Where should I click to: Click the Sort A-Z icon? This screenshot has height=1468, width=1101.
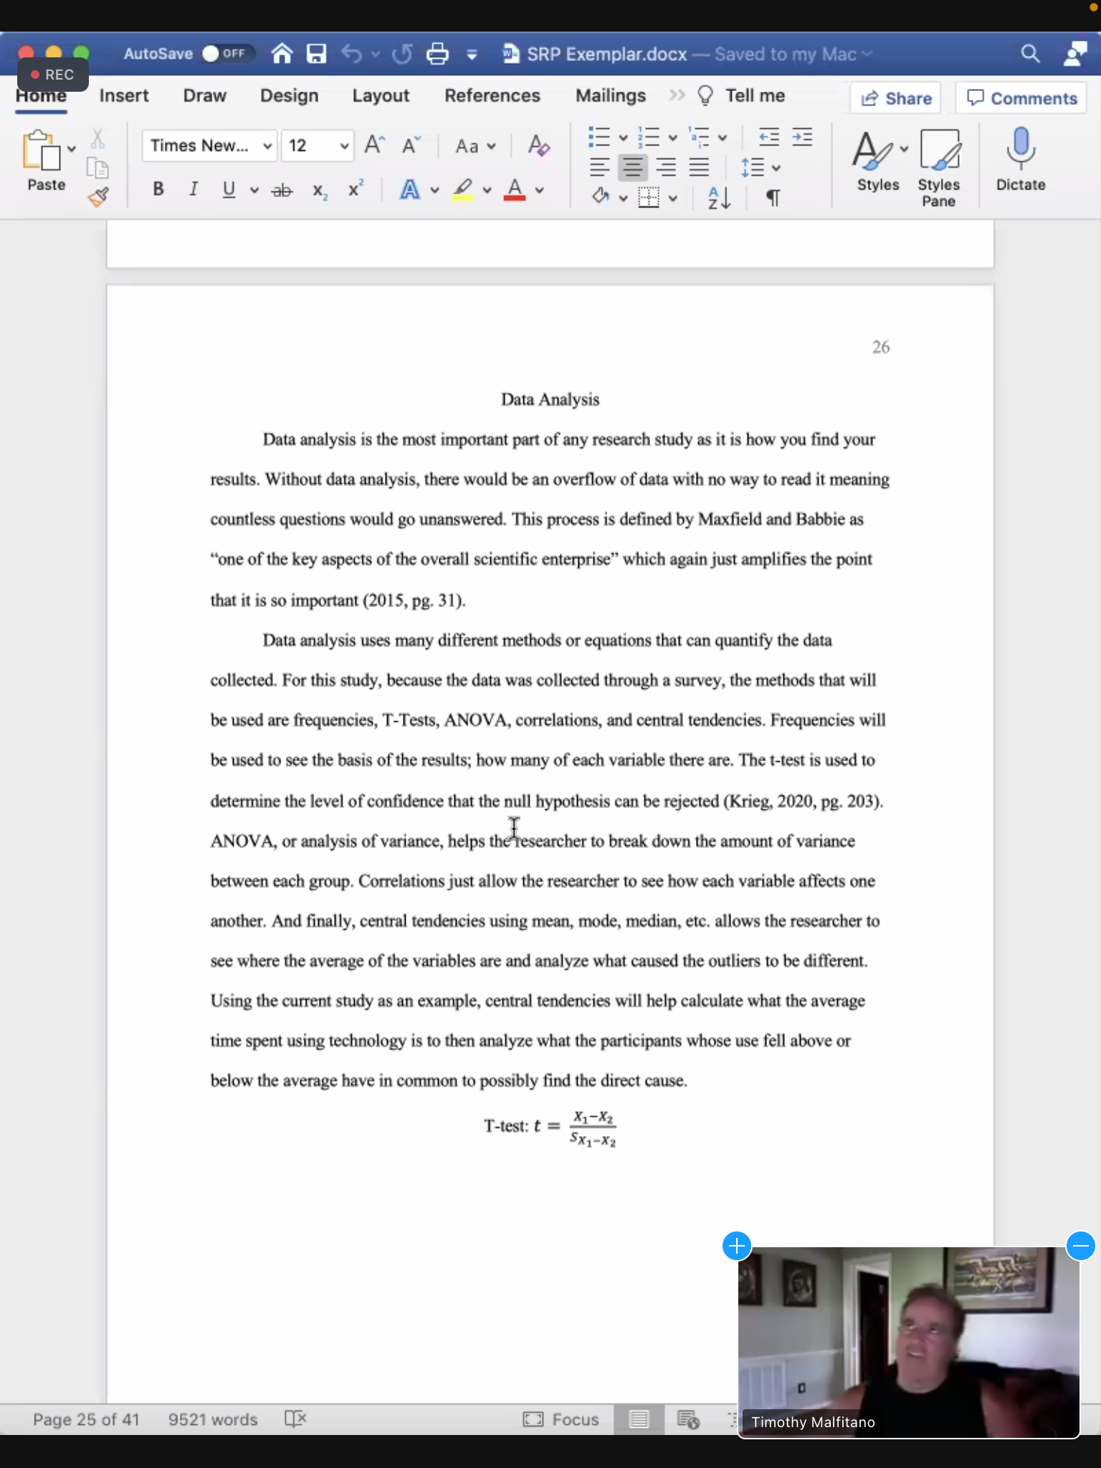click(718, 197)
